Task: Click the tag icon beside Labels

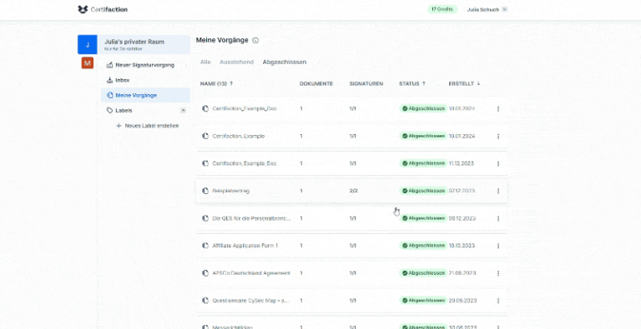Action: [x=109, y=111]
